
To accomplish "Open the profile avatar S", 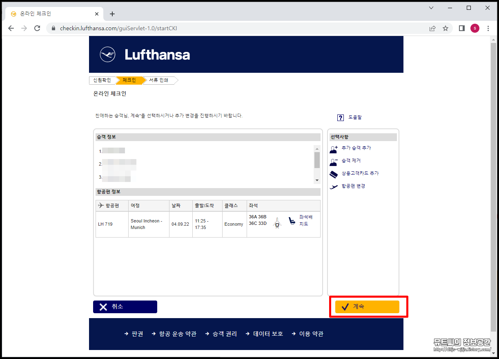I will (x=475, y=28).
